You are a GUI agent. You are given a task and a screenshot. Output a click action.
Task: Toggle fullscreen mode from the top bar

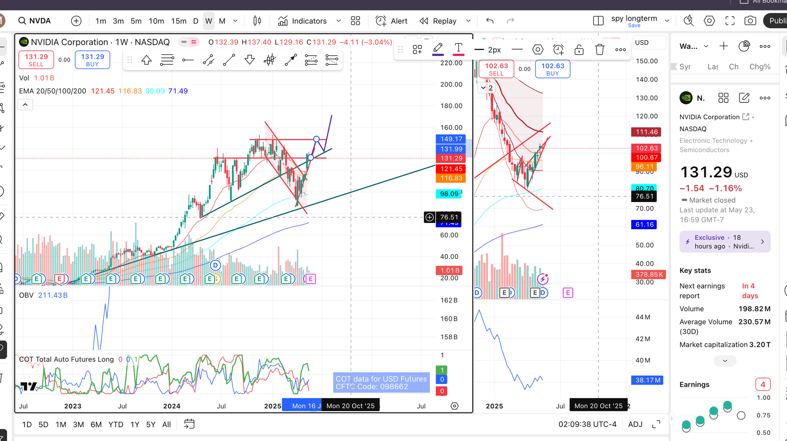pos(730,21)
